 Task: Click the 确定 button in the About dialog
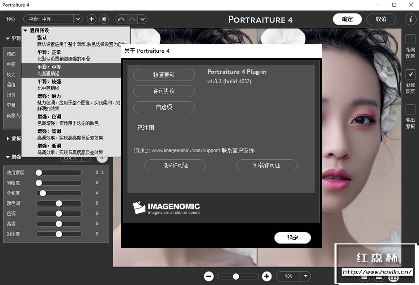[x=292, y=238]
